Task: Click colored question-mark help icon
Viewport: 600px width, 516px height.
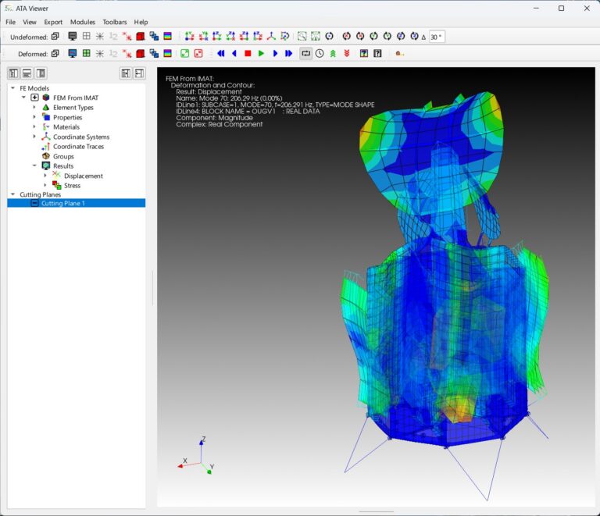Action: coord(364,54)
